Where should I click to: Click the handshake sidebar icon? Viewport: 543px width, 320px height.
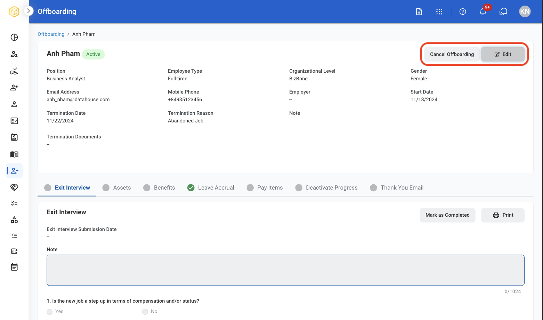[x=14, y=187]
